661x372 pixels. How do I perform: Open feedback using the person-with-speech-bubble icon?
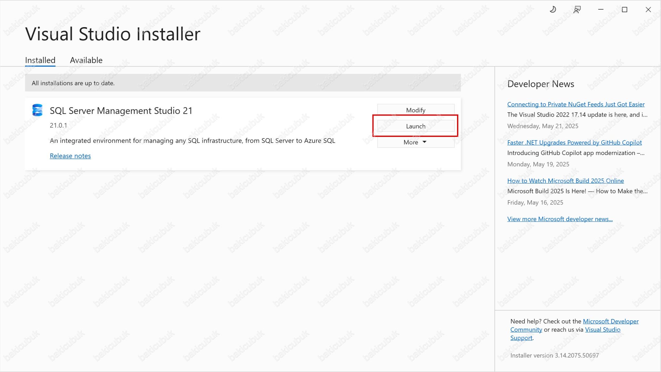pyautogui.click(x=577, y=9)
